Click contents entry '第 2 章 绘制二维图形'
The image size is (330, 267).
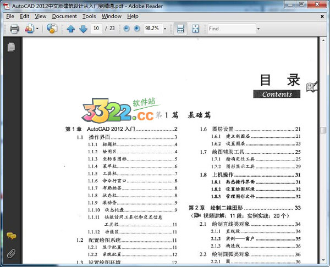click(245, 208)
